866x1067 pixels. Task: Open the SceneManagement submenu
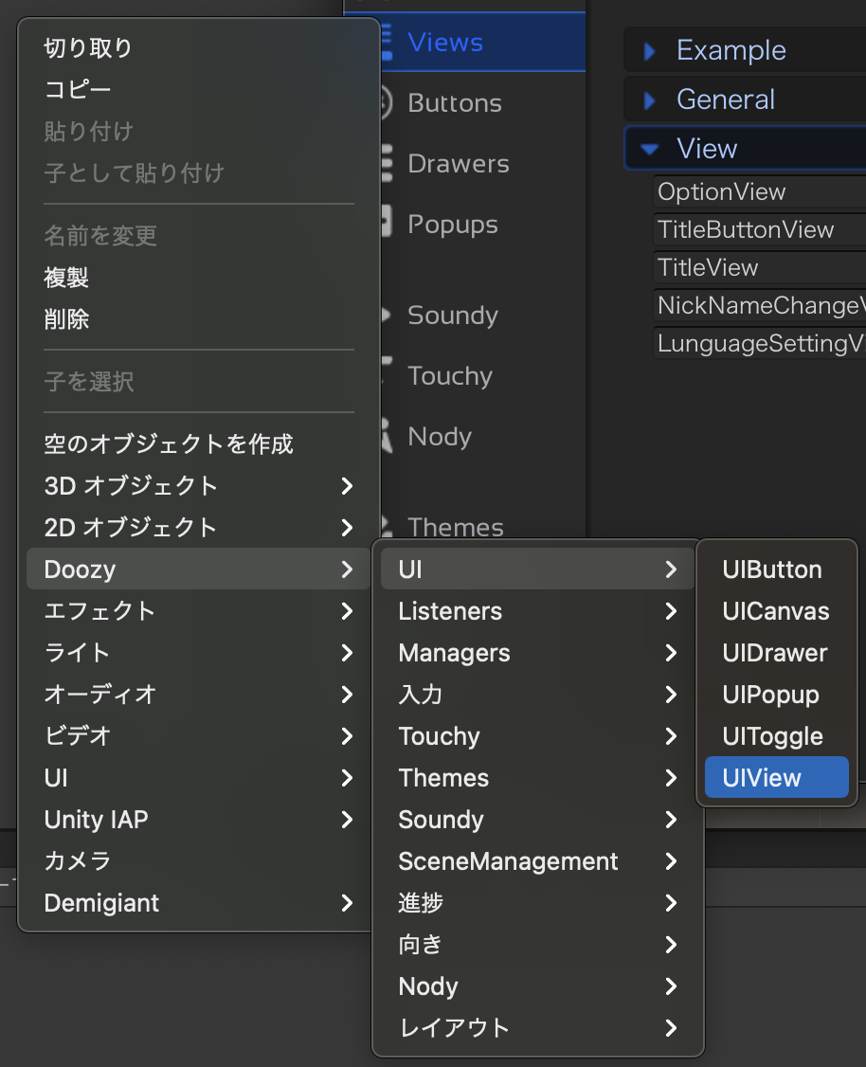pos(537,860)
